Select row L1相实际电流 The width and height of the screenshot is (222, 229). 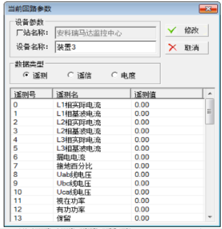click(x=107, y=105)
